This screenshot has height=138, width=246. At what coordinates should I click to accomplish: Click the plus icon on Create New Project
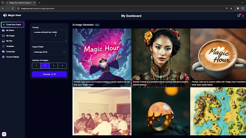pyautogui.click(x=4, y=25)
